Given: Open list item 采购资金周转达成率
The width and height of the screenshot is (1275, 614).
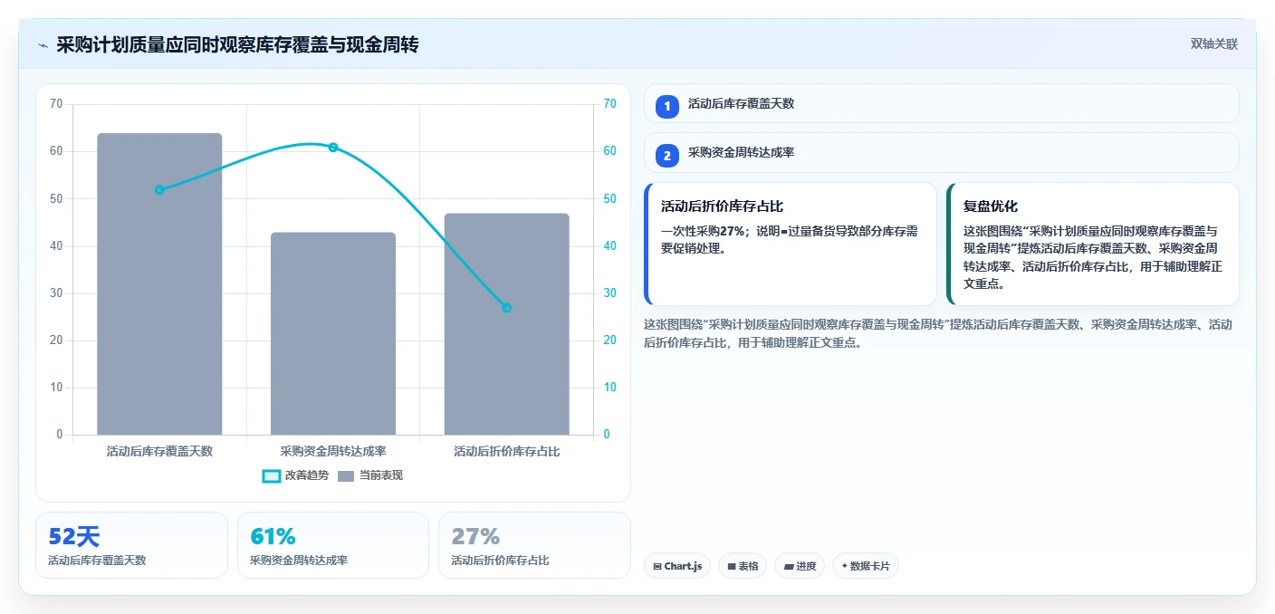Looking at the screenshot, I should click(942, 153).
